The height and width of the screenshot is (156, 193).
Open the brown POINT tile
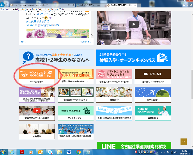click(153, 76)
